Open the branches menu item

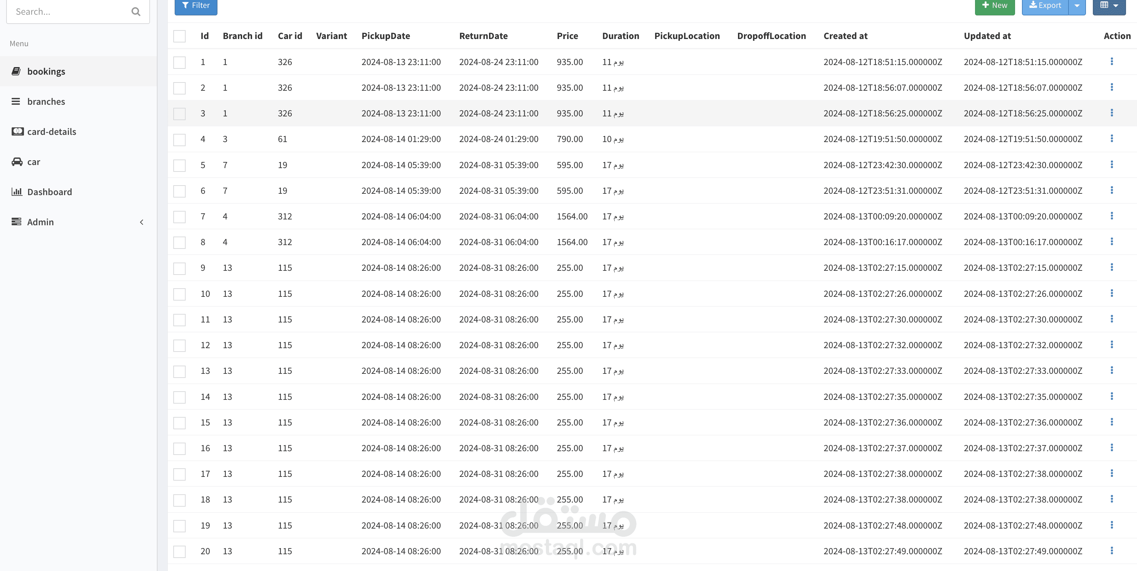point(46,101)
